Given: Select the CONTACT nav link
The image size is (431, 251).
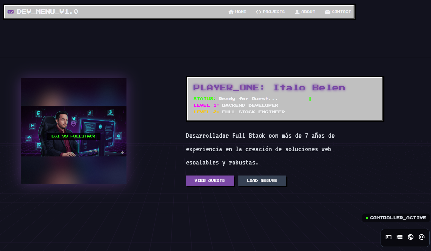Looking at the screenshot, I should click(338, 12).
